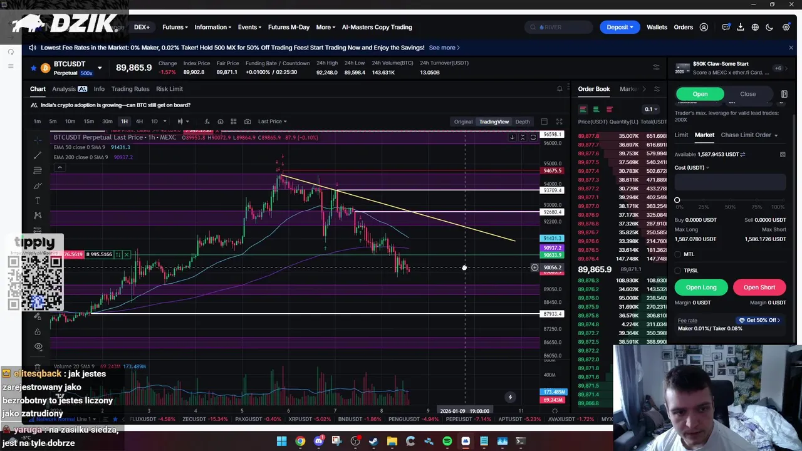Click the transfer arrows next to available balance
The width and height of the screenshot is (802, 451).
(x=742, y=154)
